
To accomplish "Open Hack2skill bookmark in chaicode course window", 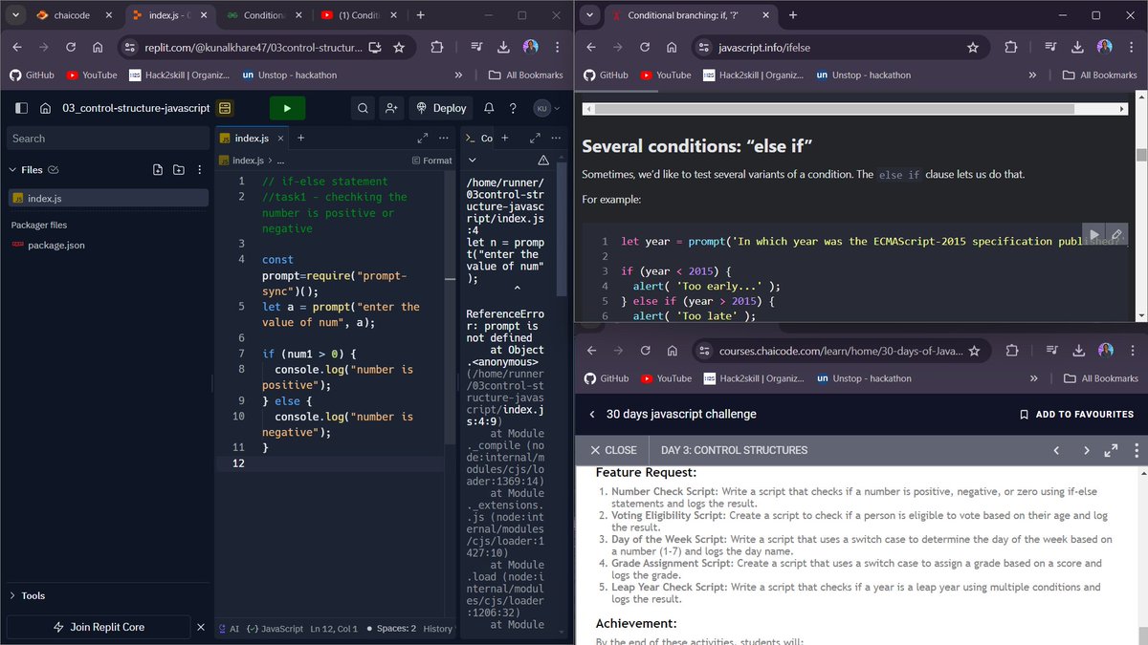I will point(754,378).
